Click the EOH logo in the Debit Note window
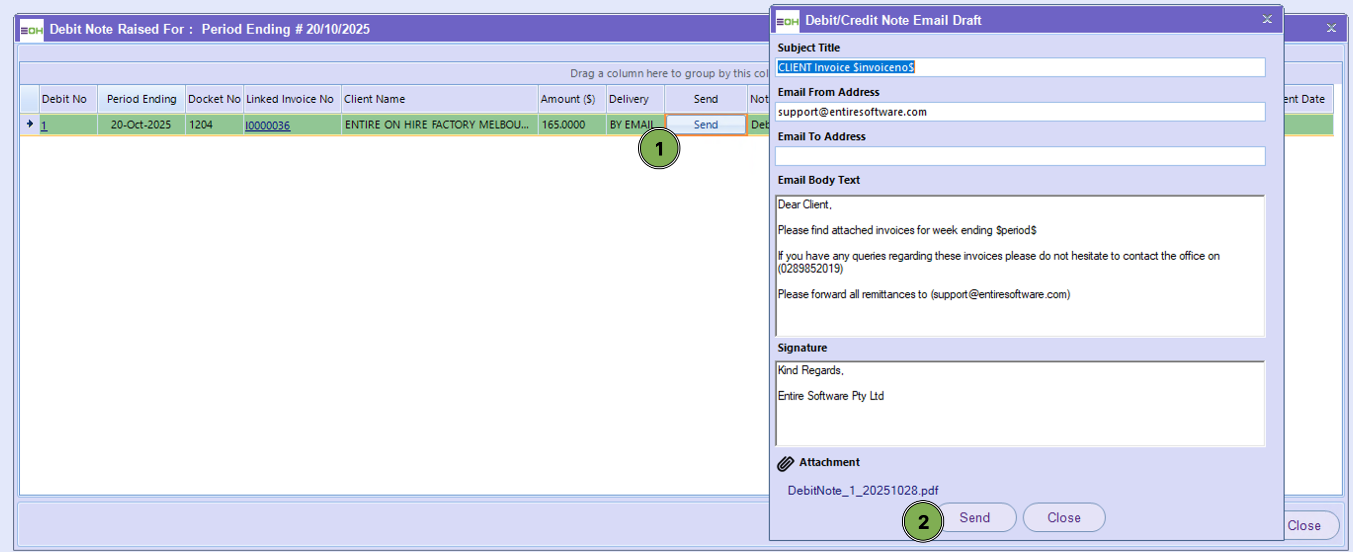This screenshot has height=552, width=1353. click(32, 30)
